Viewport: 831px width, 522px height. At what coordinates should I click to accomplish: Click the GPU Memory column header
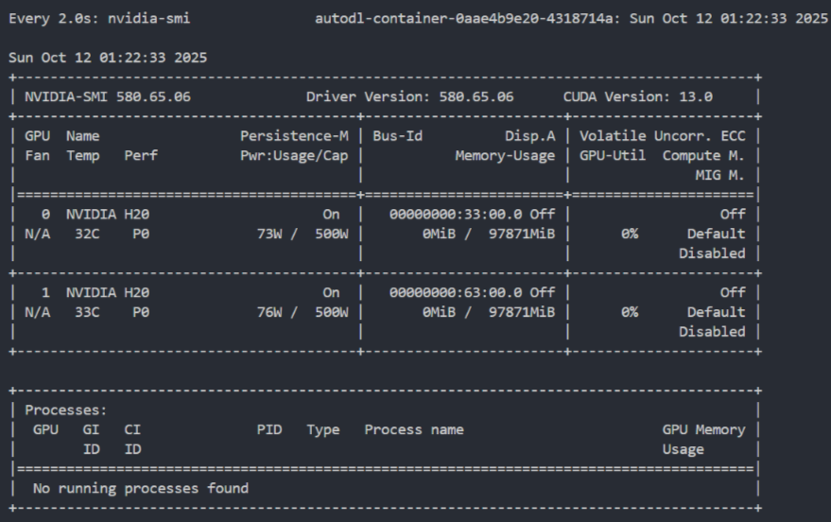pos(702,430)
